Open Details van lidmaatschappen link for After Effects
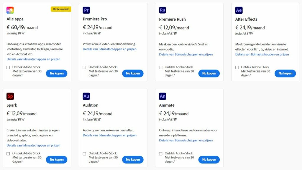 [x=262, y=55]
